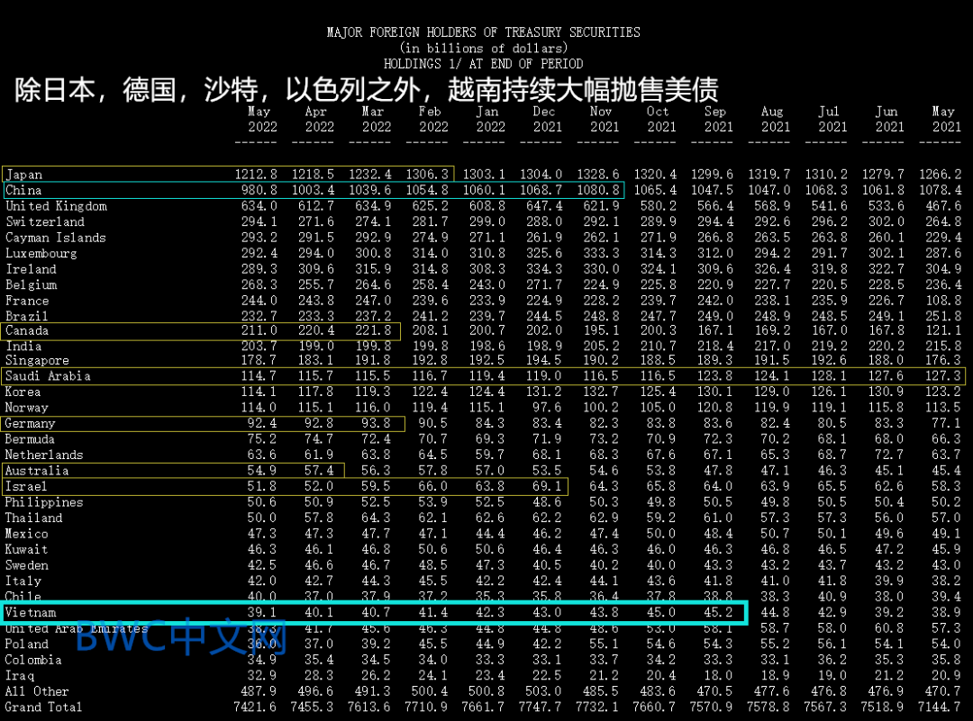This screenshot has height=721, width=973.
Task: Click Vietnam's May 2022 value 39.1
Action: 262,612
